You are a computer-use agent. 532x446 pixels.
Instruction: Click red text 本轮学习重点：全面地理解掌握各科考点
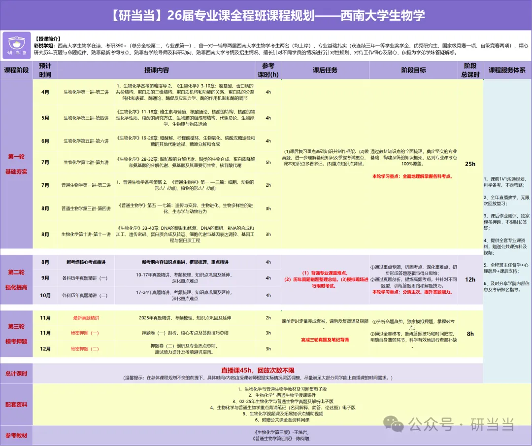point(413,176)
